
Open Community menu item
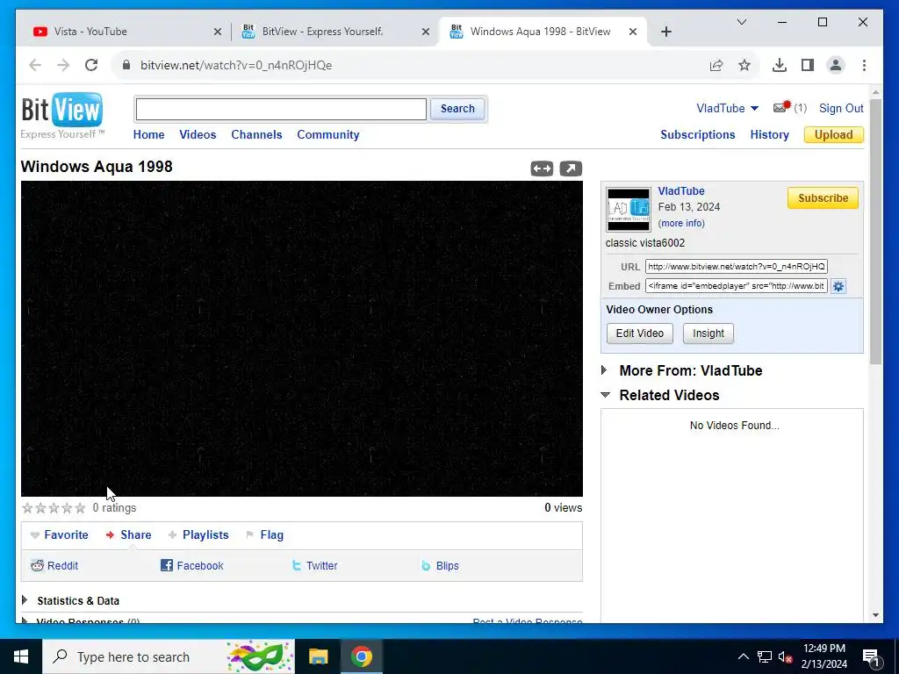pyautogui.click(x=328, y=134)
